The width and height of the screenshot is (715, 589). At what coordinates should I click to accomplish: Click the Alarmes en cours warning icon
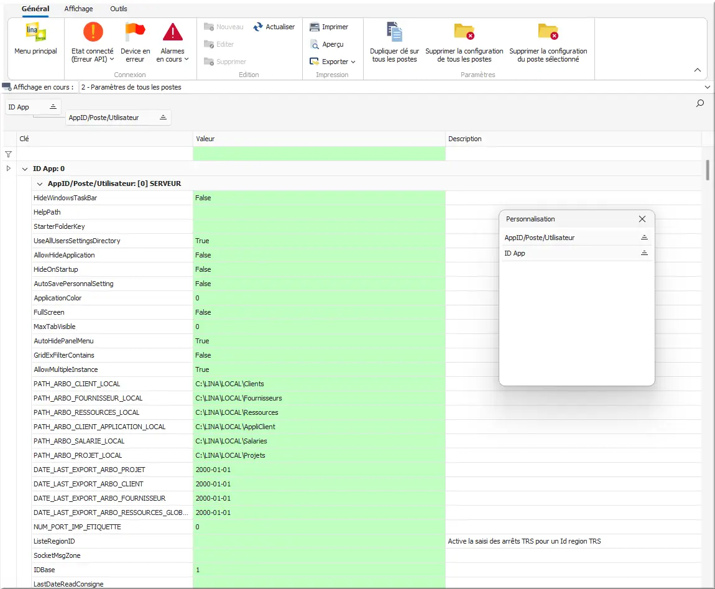click(172, 32)
